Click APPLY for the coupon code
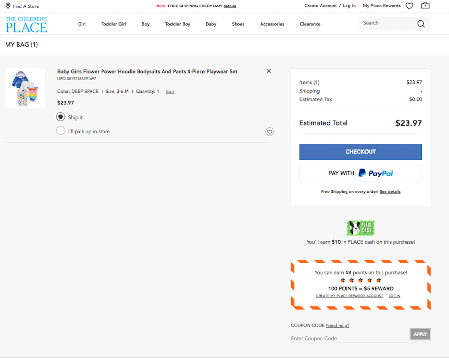This screenshot has height=358, width=449. point(420,334)
